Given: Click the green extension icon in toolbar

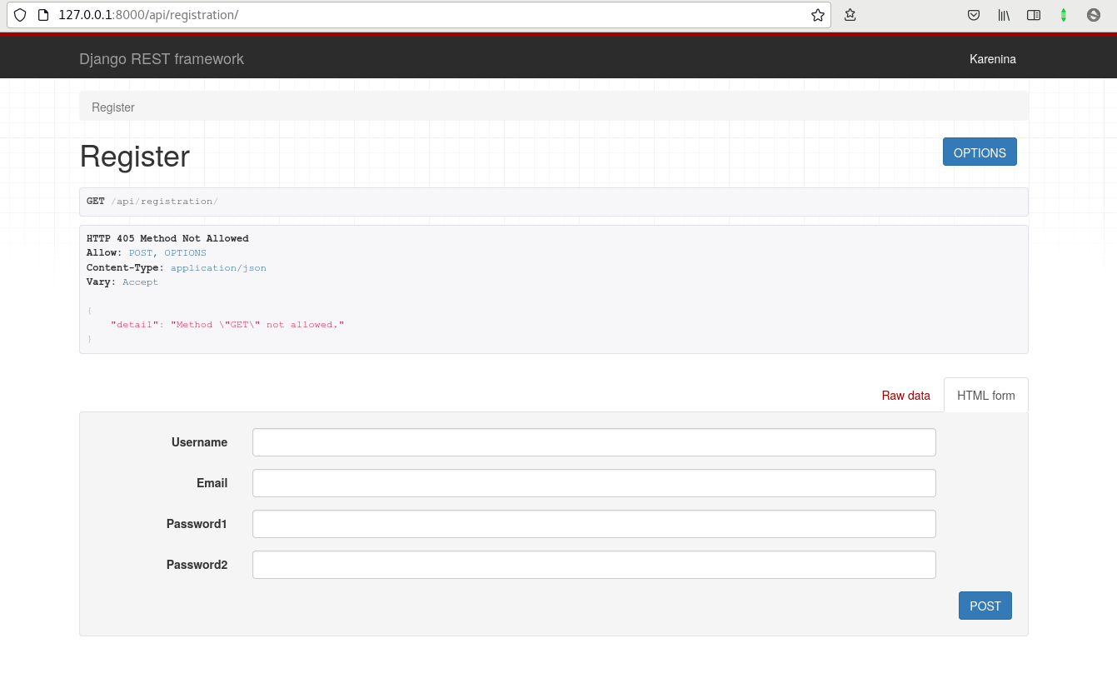Looking at the screenshot, I should (x=1064, y=15).
